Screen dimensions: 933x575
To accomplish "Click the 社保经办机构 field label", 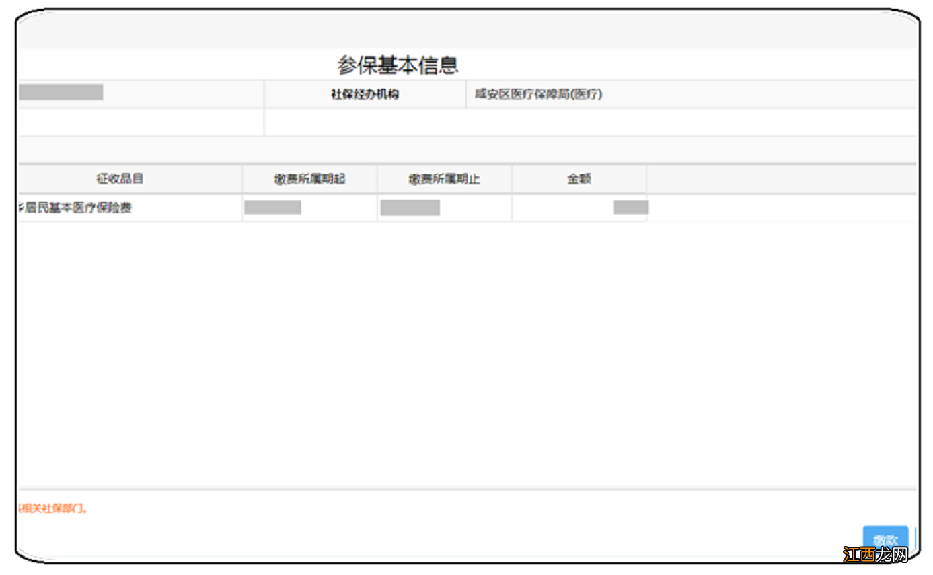I will tap(367, 94).
